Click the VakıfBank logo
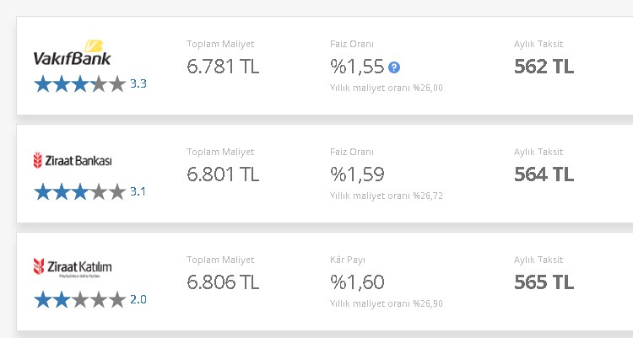This screenshot has width=633, height=338. tap(73, 52)
